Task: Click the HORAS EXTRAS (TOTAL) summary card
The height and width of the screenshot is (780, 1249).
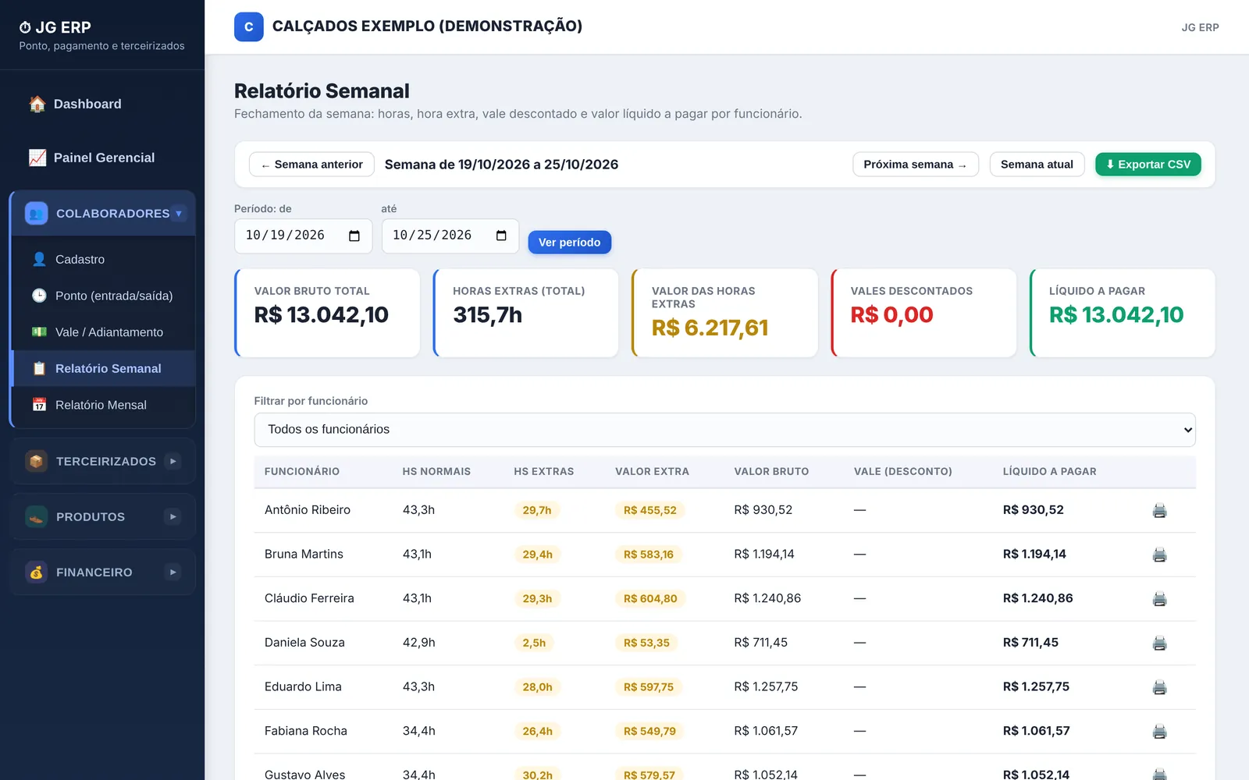Action: coord(526,313)
